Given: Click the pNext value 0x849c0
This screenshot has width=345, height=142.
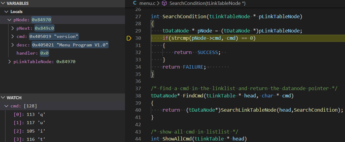Looking at the screenshot, I should 44,29.
